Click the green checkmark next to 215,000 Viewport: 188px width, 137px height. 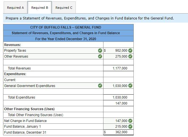(x=130, y=127)
